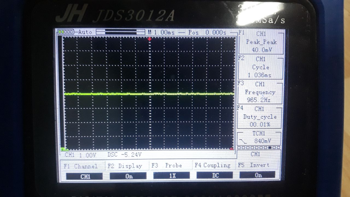Click the "TCH1" trigger source label
The height and width of the screenshot is (197, 350).
click(259, 133)
